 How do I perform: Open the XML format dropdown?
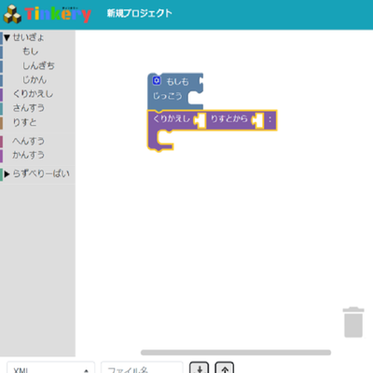50,368
